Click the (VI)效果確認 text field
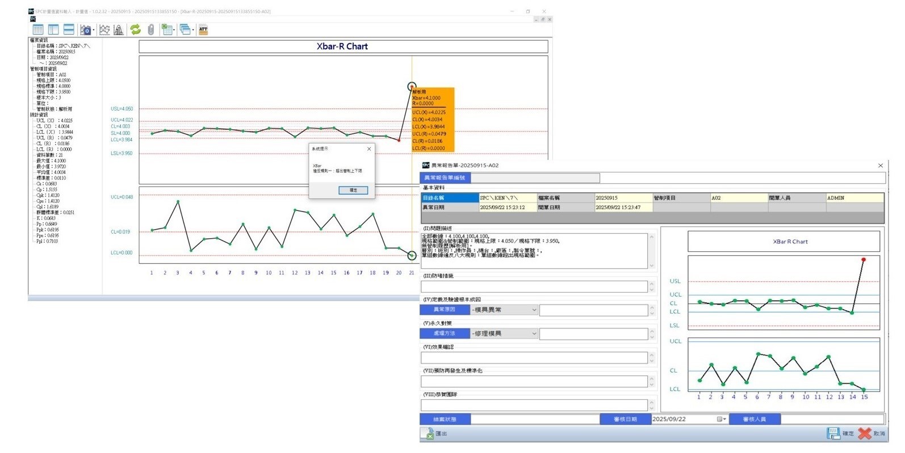 [534, 358]
